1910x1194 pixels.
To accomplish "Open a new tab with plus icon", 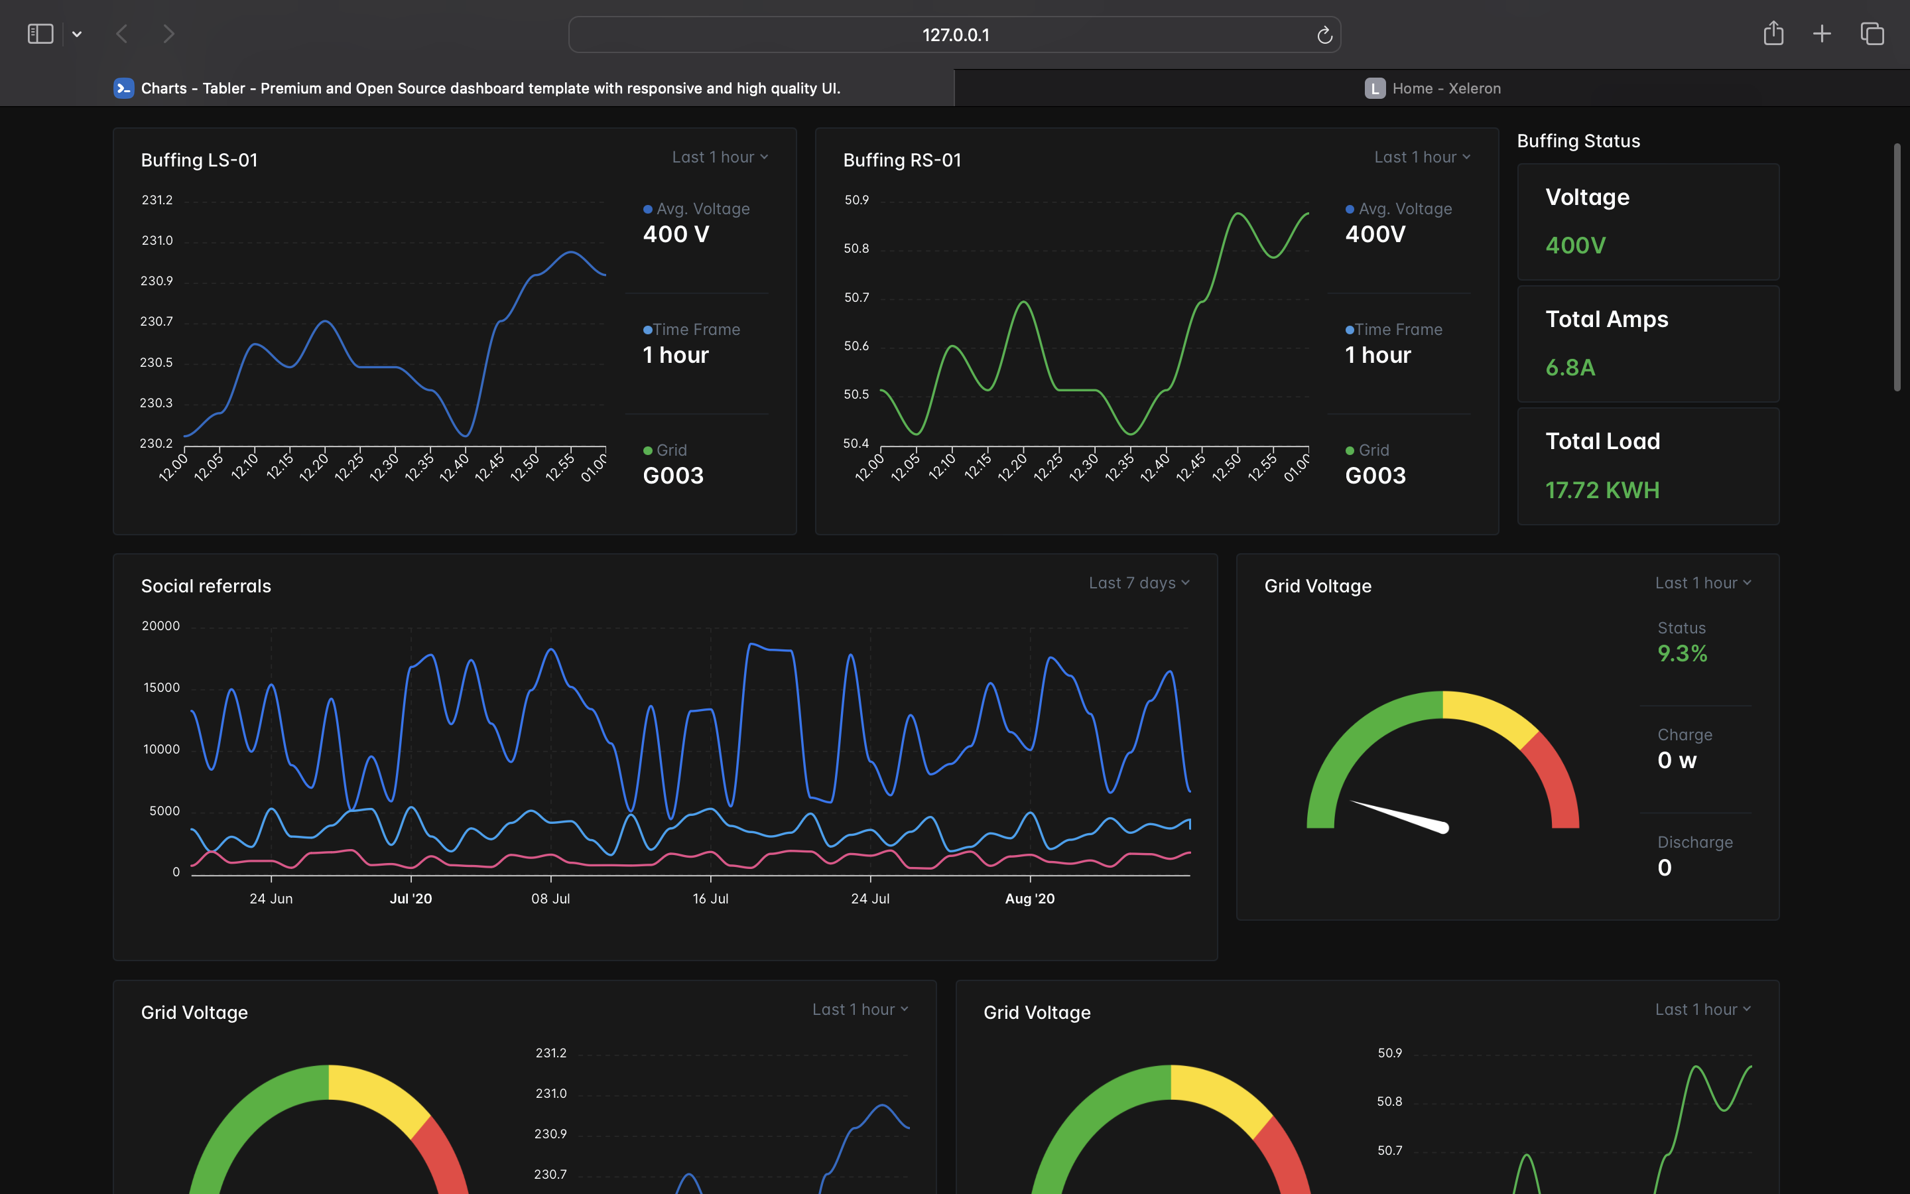I will pos(1822,34).
